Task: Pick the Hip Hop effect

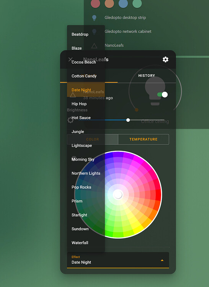Action: (86, 104)
